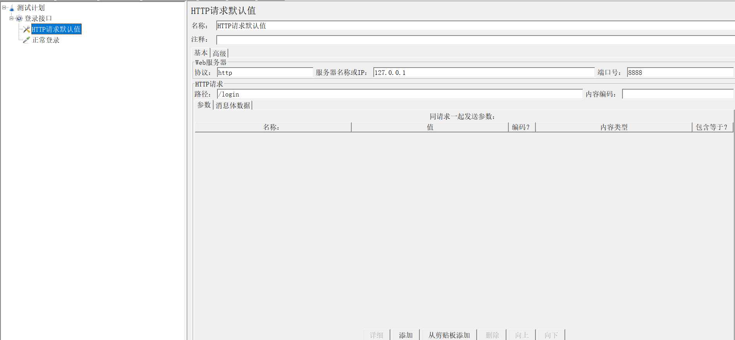Click the HTTP请求默认值 wrench icon

coord(26,29)
